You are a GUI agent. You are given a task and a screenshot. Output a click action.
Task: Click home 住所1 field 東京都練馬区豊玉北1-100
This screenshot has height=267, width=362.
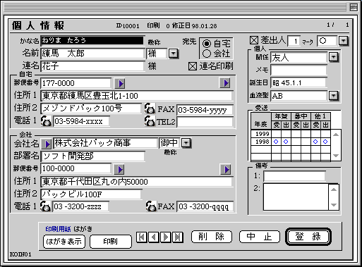pyautogui.click(x=136, y=96)
